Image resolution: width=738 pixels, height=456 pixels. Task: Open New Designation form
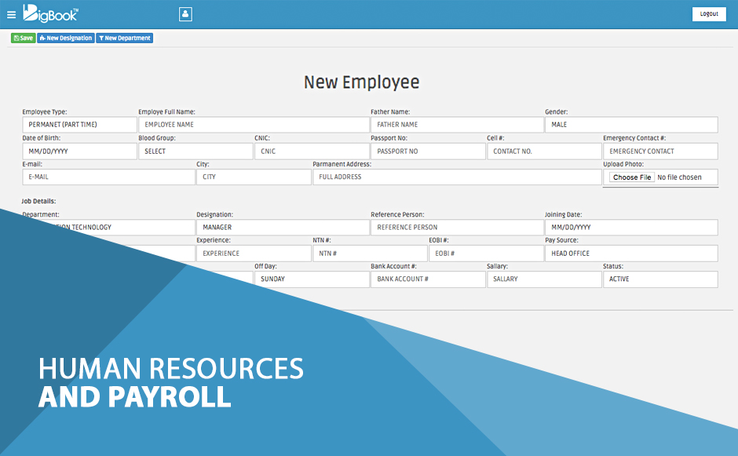(65, 38)
